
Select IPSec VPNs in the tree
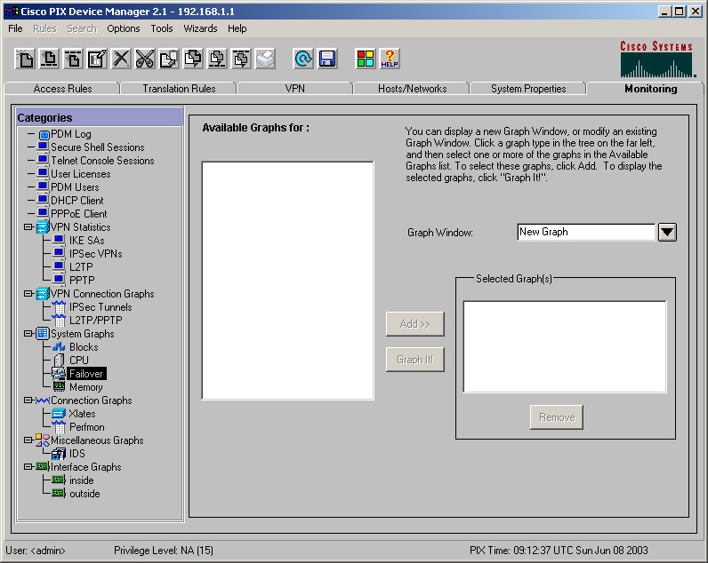96,254
